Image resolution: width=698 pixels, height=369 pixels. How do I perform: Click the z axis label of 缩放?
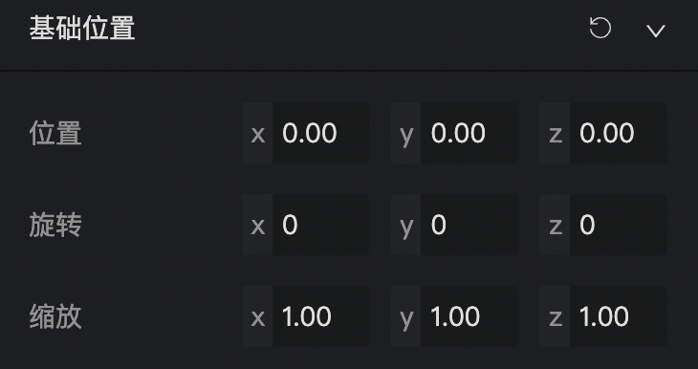pos(555,316)
